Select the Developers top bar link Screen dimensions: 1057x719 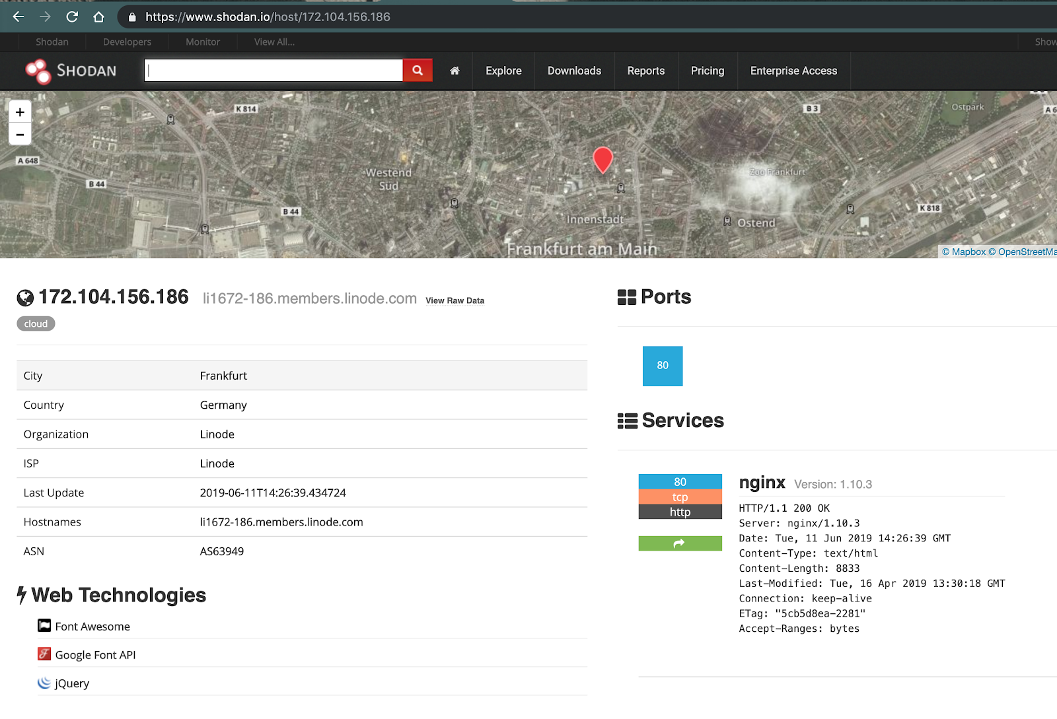point(127,42)
